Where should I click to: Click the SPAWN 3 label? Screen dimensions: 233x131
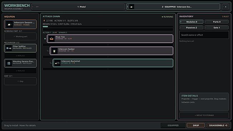pos(63,33)
